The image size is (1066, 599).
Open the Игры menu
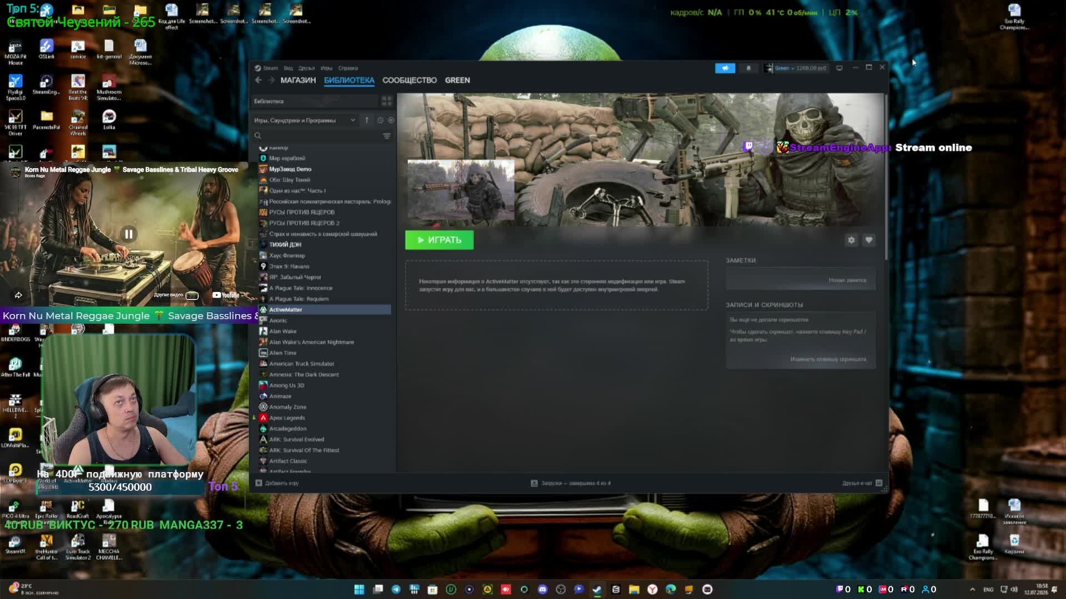[326, 68]
